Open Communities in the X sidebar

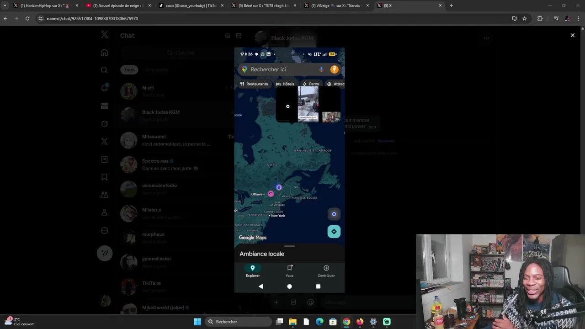(104, 195)
